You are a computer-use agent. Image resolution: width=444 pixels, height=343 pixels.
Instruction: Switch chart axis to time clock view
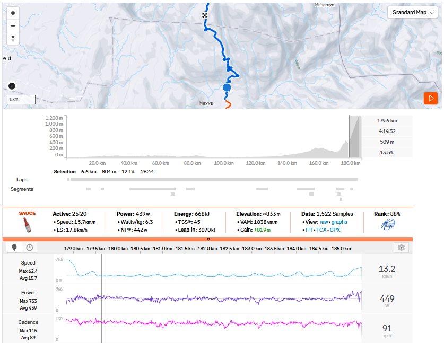29,248
